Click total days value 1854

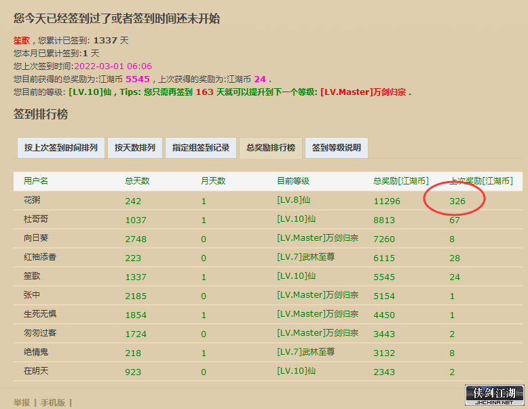click(x=136, y=315)
